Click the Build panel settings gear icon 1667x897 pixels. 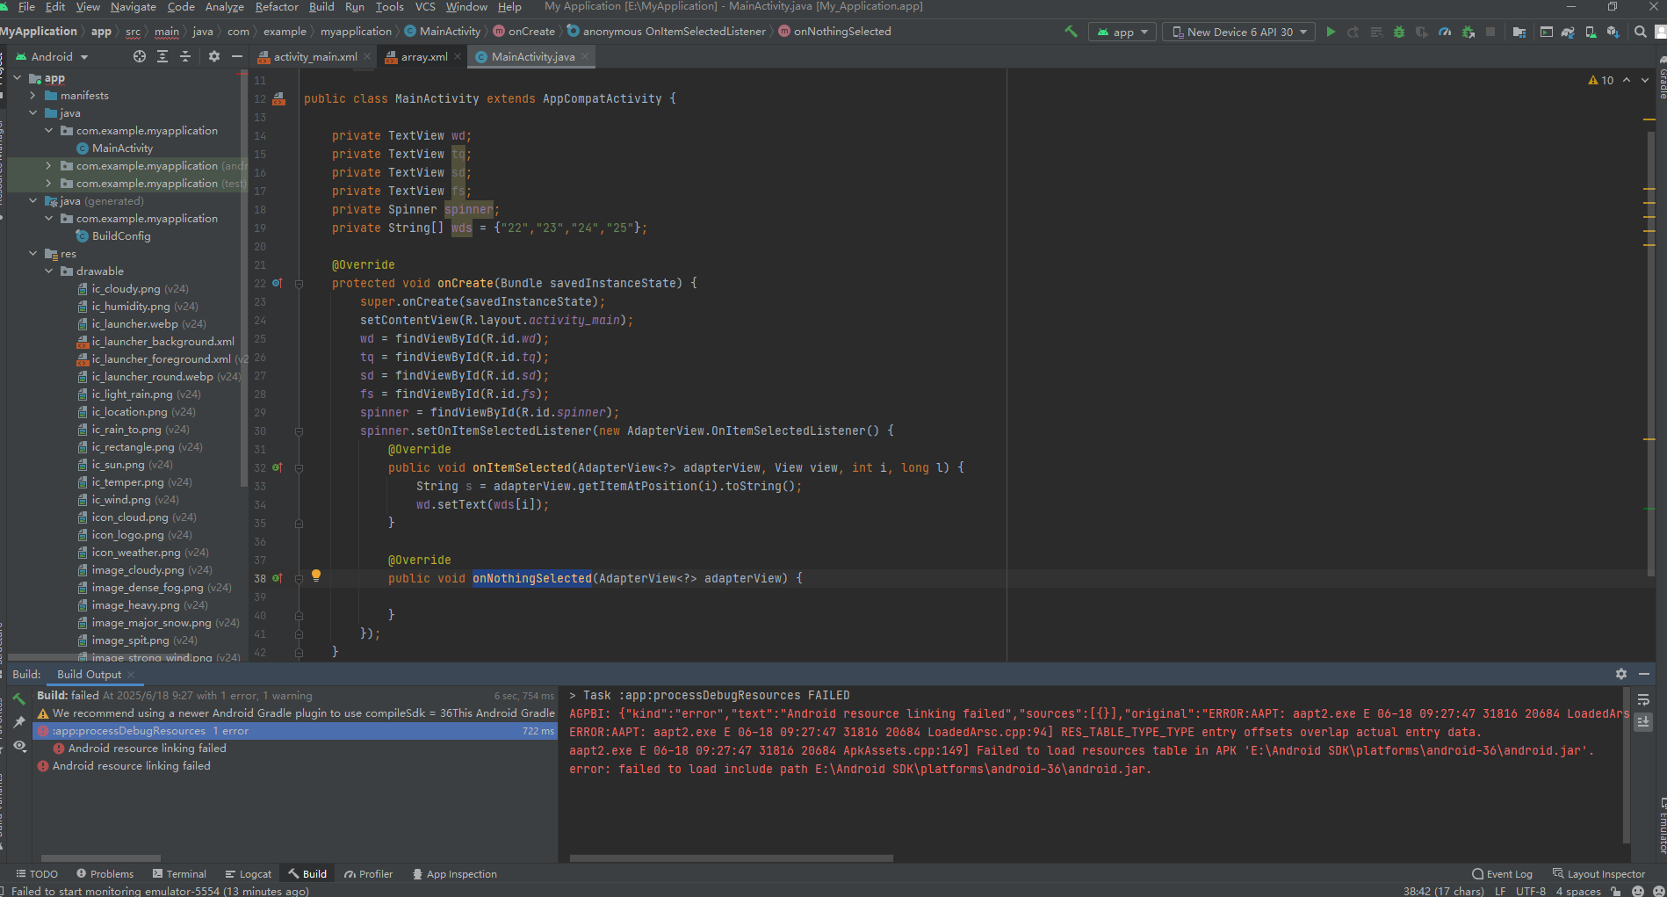[x=1621, y=674]
